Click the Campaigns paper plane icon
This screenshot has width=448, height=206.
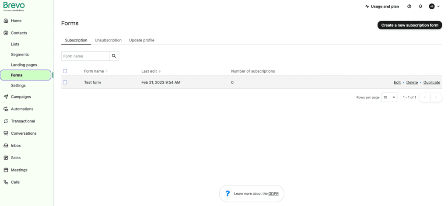click(6, 97)
